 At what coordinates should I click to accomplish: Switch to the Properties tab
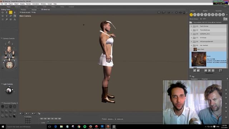click(205, 79)
